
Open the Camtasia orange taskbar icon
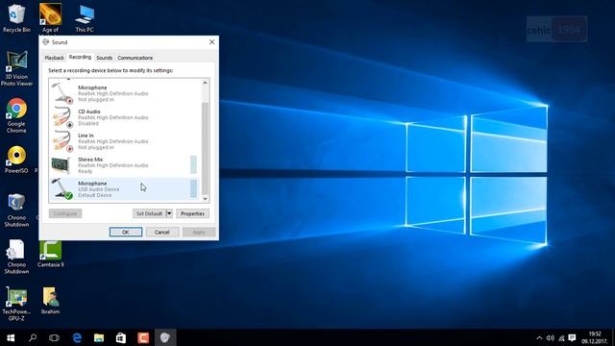pos(143,337)
